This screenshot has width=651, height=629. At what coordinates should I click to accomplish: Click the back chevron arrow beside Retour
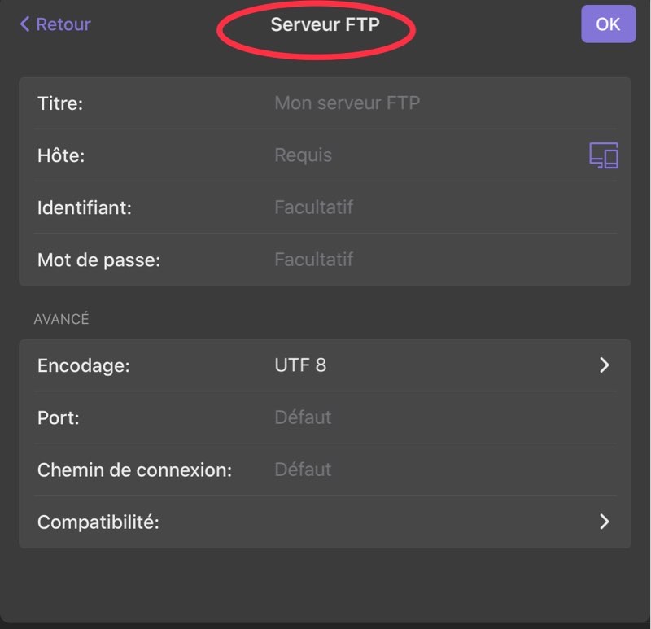click(24, 24)
